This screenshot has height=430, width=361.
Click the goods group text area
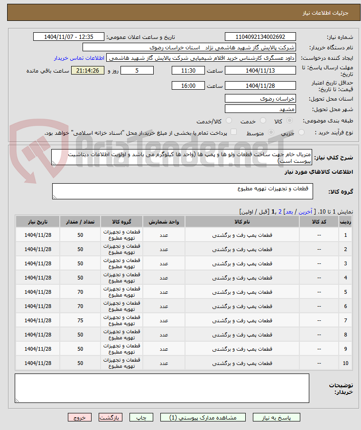182,191
